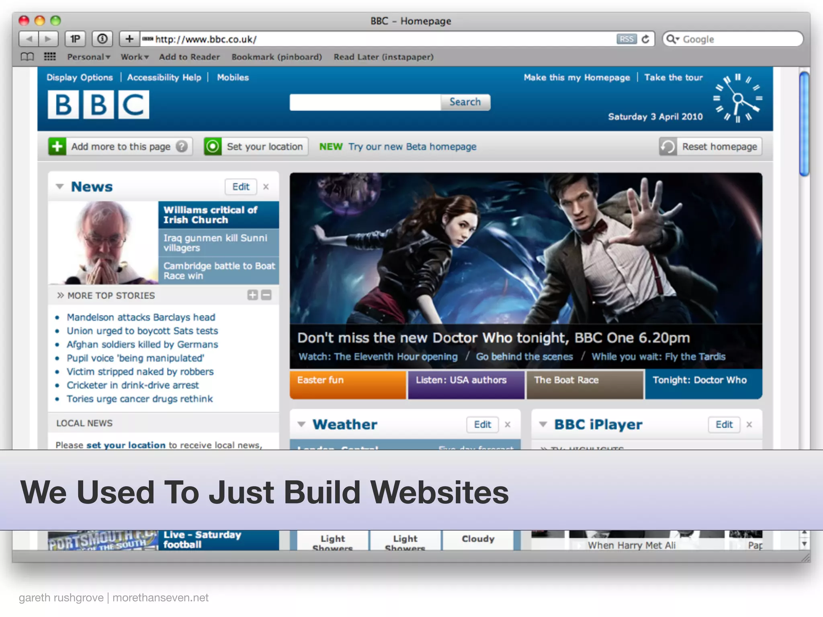The image size is (823, 617).
Task: Open the Work bookmarks dropdown
Action: (x=135, y=57)
